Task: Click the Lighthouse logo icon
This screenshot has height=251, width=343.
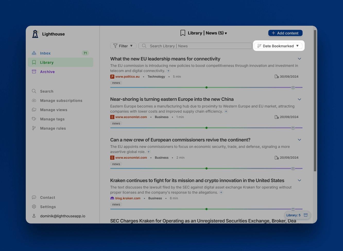Action: (x=35, y=34)
